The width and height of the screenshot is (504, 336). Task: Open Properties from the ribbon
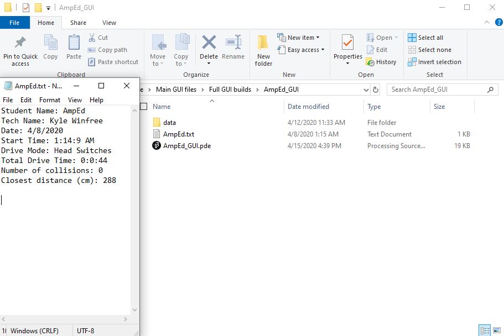point(347,43)
